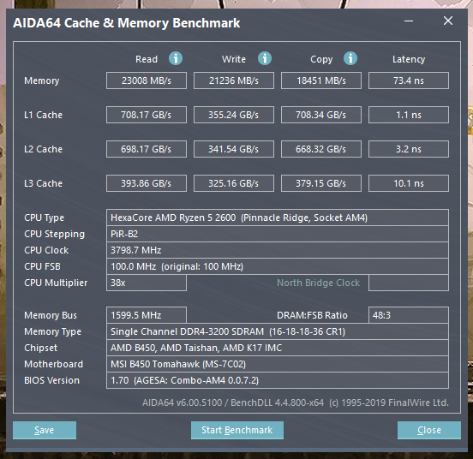Click the CPU Clock label
The width and height of the screenshot is (473, 459).
pos(46,250)
